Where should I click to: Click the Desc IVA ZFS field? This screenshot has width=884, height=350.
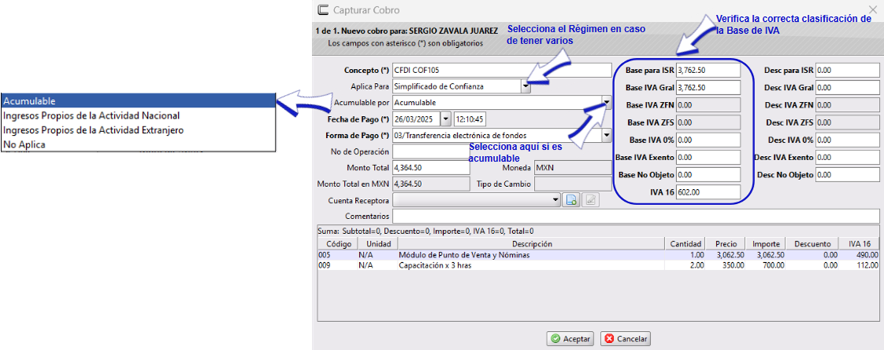[848, 122]
